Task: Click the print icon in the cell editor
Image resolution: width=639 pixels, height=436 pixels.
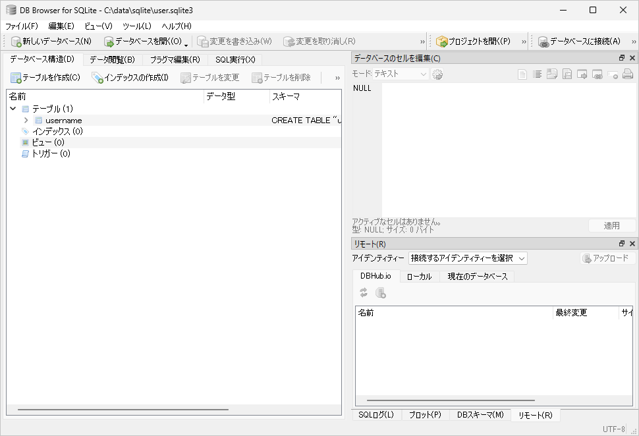Action: tap(628, 74)
